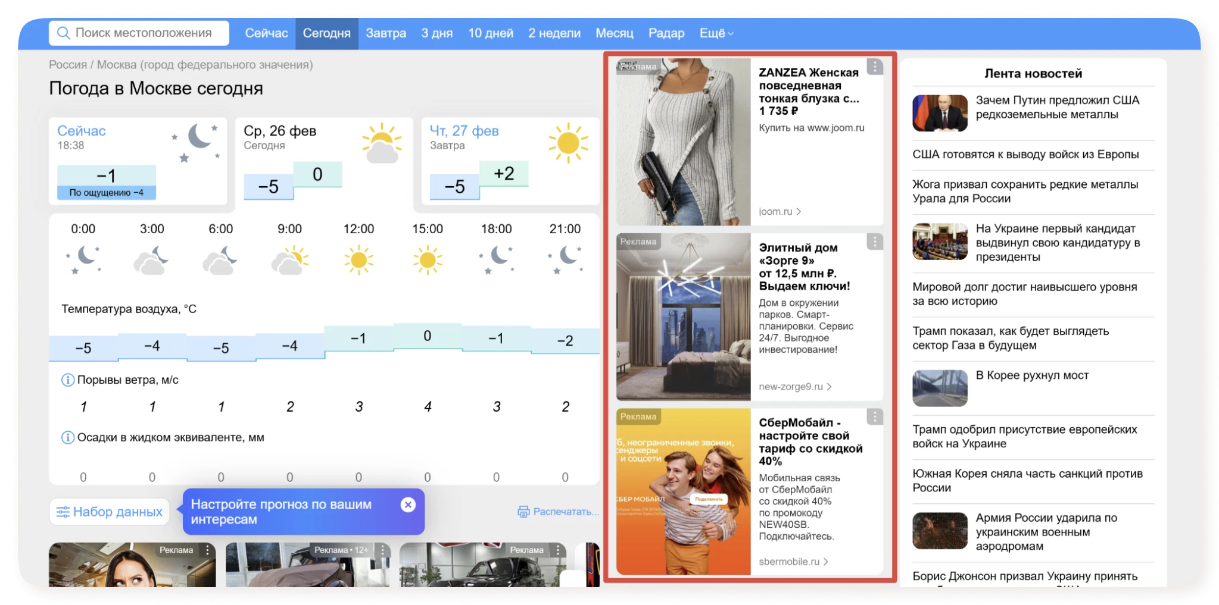Click the info icon next to Порывы ветра
1219x605 pixels.
tap(68, 380)
